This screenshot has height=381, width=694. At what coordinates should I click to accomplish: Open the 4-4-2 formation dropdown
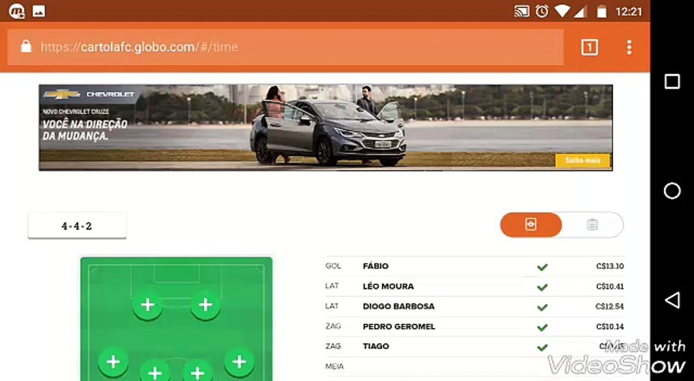click(x=77, y=226)
